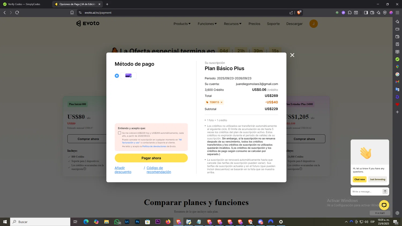Focus the Buscar taskbar search box
The height and width of the screenshot is (226, 402).
40,222
